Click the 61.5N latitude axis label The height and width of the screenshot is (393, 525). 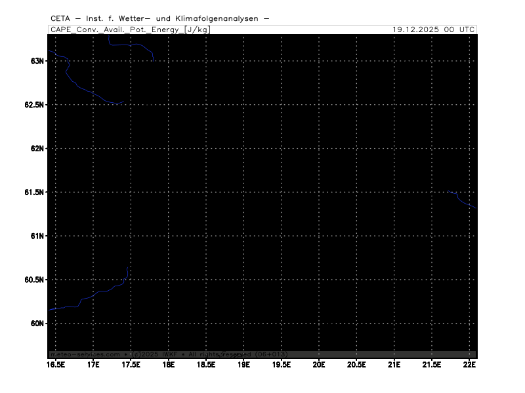(34, 193)
